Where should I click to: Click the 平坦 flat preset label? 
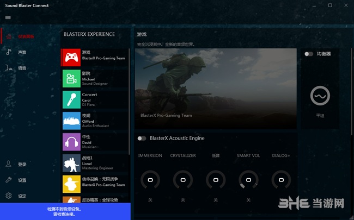tap(320, 116)
